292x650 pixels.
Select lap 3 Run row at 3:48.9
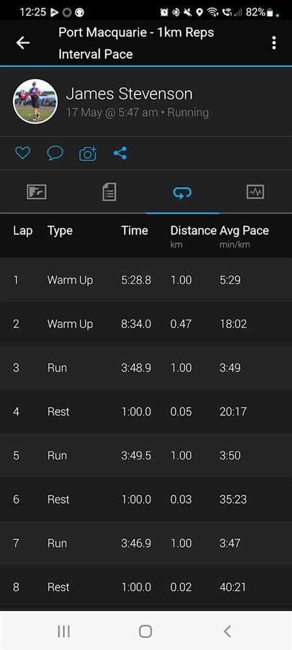point(146,368)
